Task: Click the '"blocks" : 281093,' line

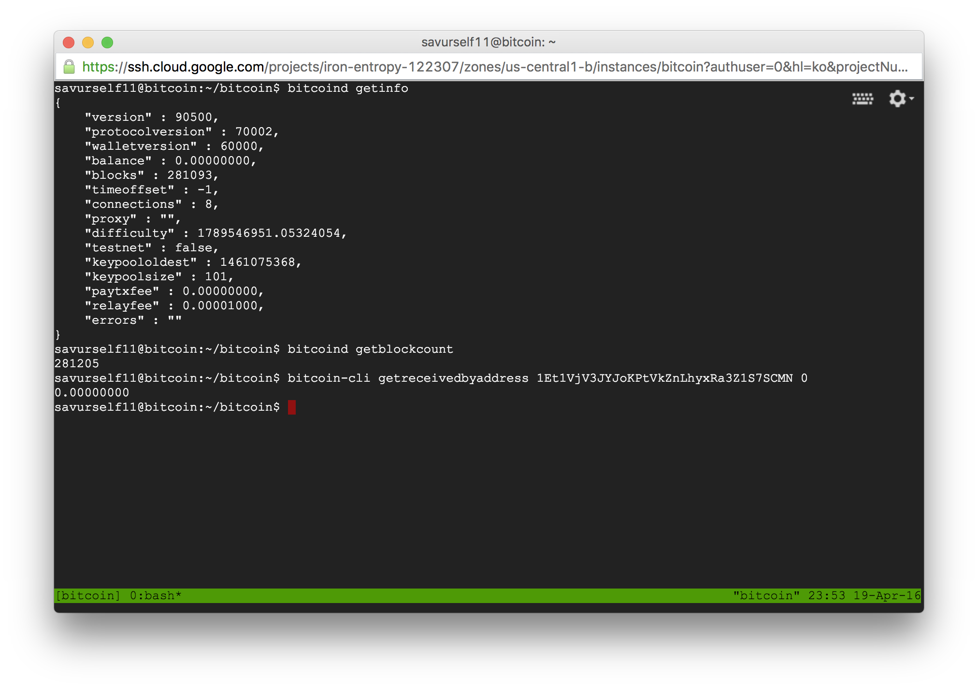Action: pos(152,175)
